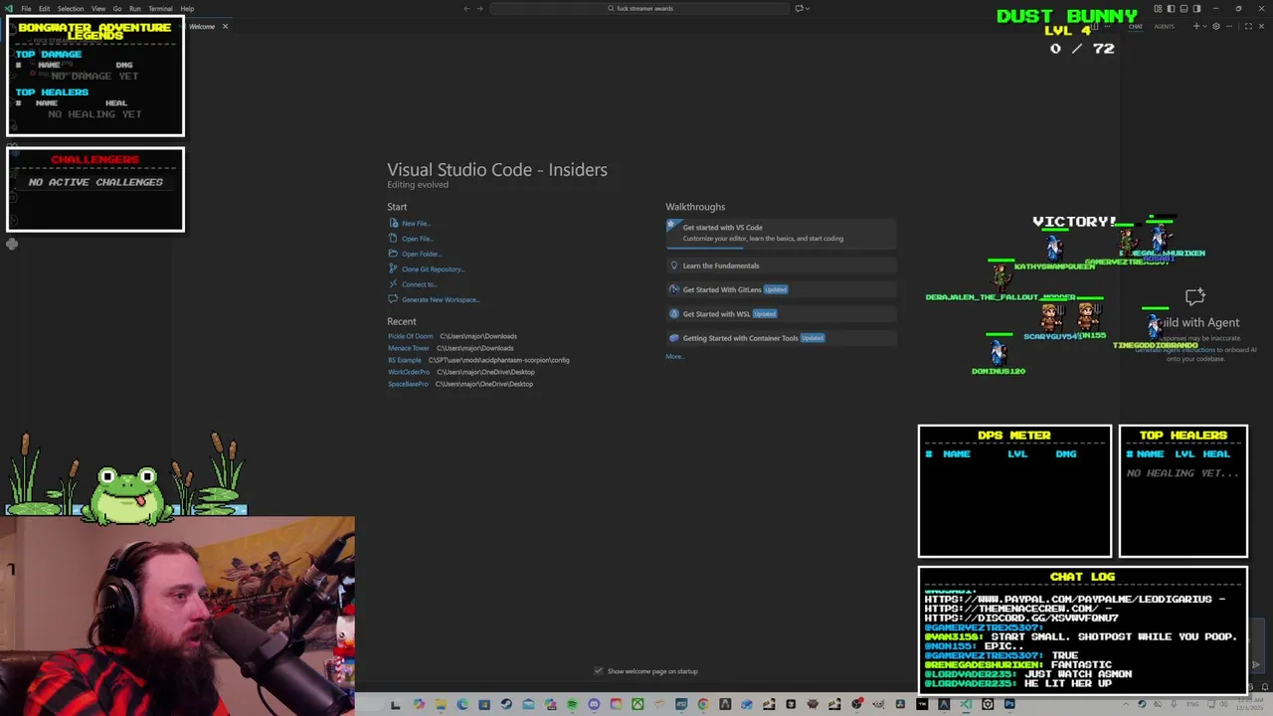Toggle the primary side bar
Image resolution: width=1273 pixels, height=716 pixels.
click(1171, 9)
